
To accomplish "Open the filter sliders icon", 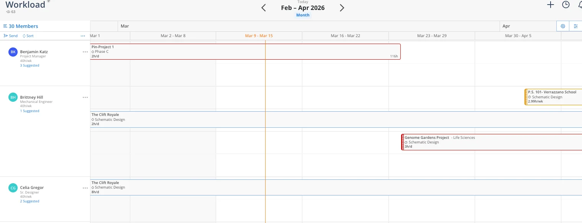I will click(x=575, y=26).
